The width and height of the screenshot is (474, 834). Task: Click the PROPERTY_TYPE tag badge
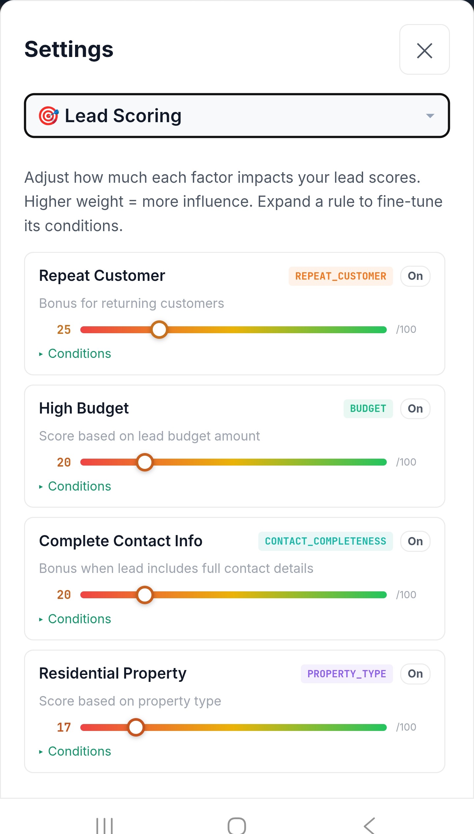[x=347, y=674]
